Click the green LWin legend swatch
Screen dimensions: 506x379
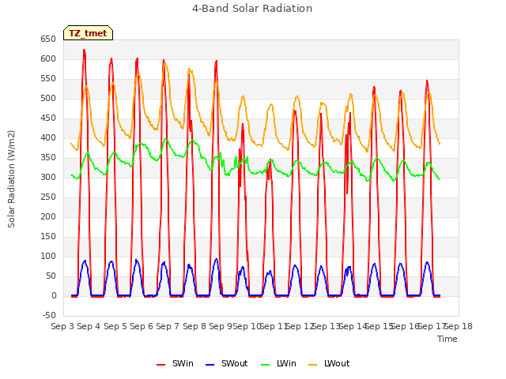click(x=265, y=365)
